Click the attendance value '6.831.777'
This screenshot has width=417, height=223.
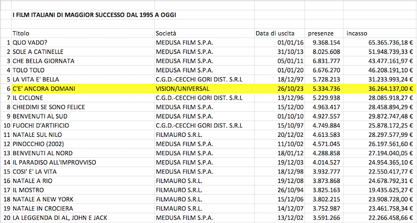pyautogui.click(x=326, y=61)
